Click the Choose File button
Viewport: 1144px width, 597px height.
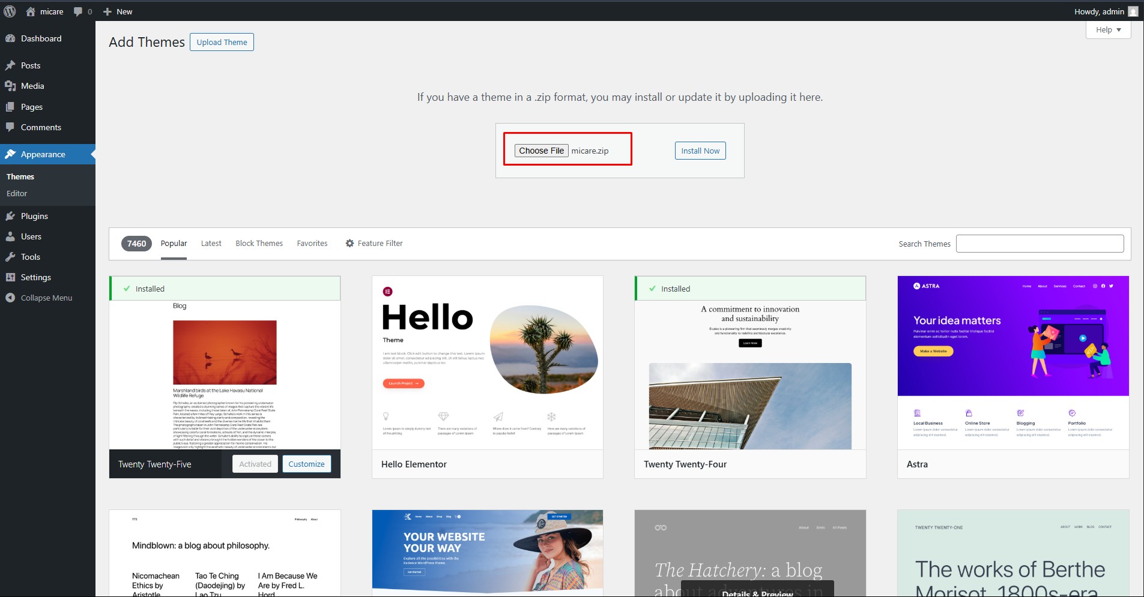point(541,151)
